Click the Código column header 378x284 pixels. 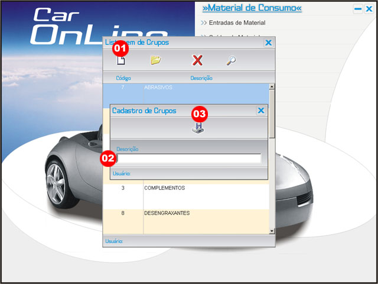(123, 78)
